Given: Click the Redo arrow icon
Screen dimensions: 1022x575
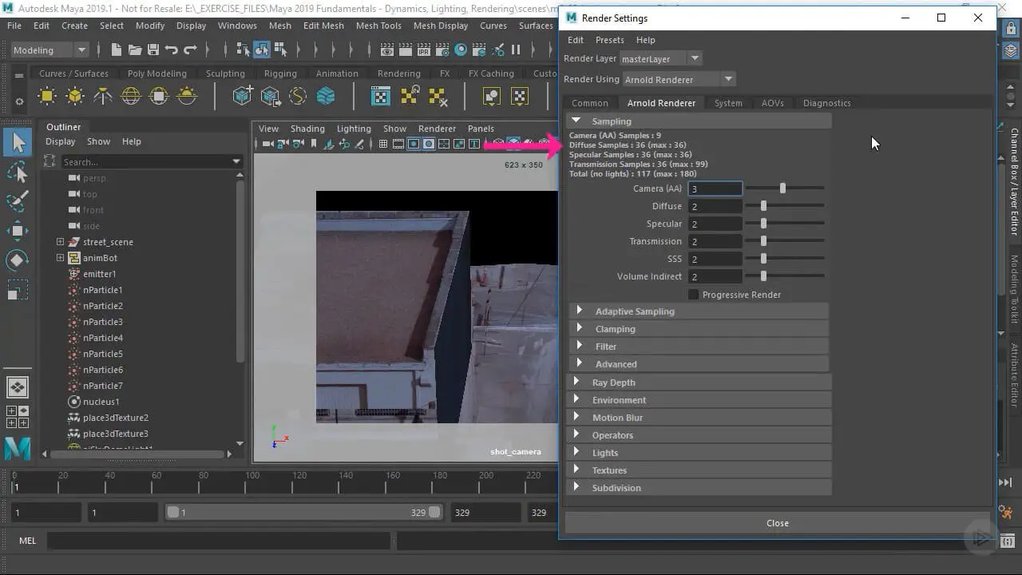Looking at the screenshot, I should click(190, 50).
